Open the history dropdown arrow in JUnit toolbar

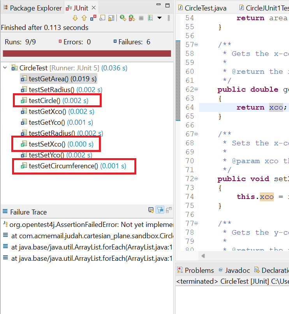pyautogui.click(x=159, y=18)
